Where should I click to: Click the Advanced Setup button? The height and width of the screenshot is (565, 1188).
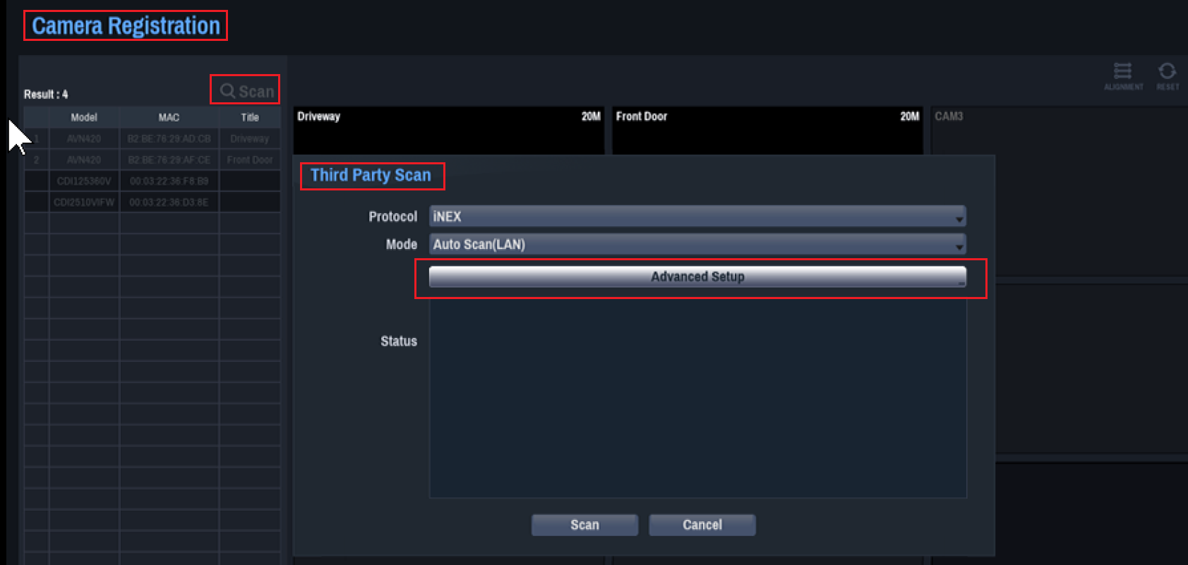(697, 277)
